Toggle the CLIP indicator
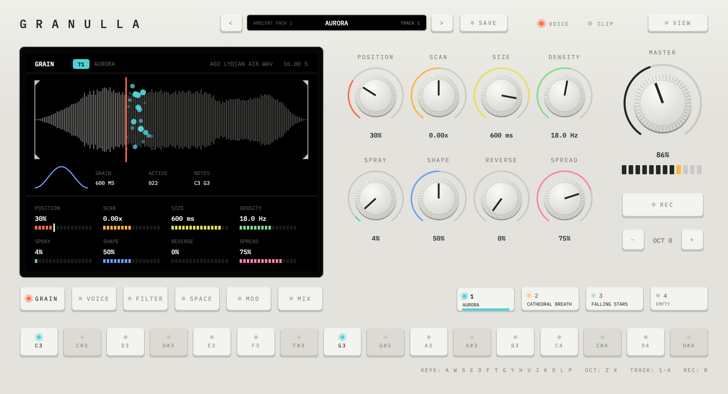This screenshot has width=728, height=394. point(600,23)
